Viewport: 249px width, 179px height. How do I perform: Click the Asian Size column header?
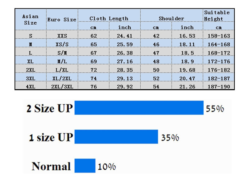click(31, 19)
